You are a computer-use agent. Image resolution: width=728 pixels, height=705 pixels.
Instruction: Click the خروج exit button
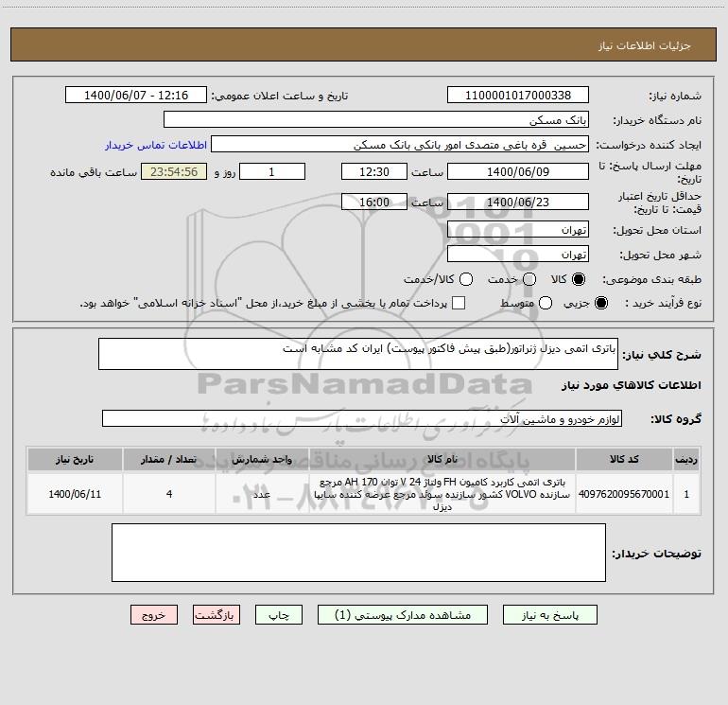point(154,615)
